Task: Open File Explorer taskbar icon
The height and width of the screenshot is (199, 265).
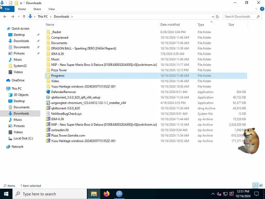Action: (x=94, y=194)
